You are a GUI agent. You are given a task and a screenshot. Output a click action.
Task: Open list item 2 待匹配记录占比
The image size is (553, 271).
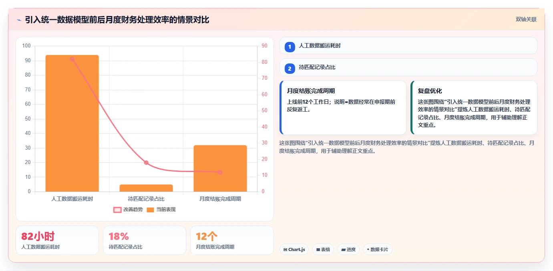(408, 67)
